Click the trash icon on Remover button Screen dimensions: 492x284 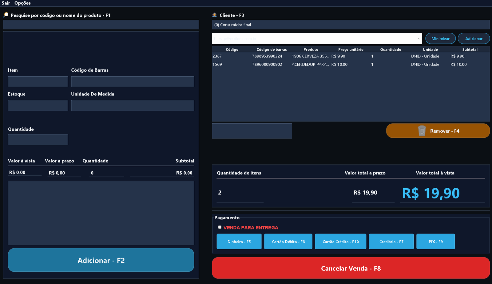point(422,131)
